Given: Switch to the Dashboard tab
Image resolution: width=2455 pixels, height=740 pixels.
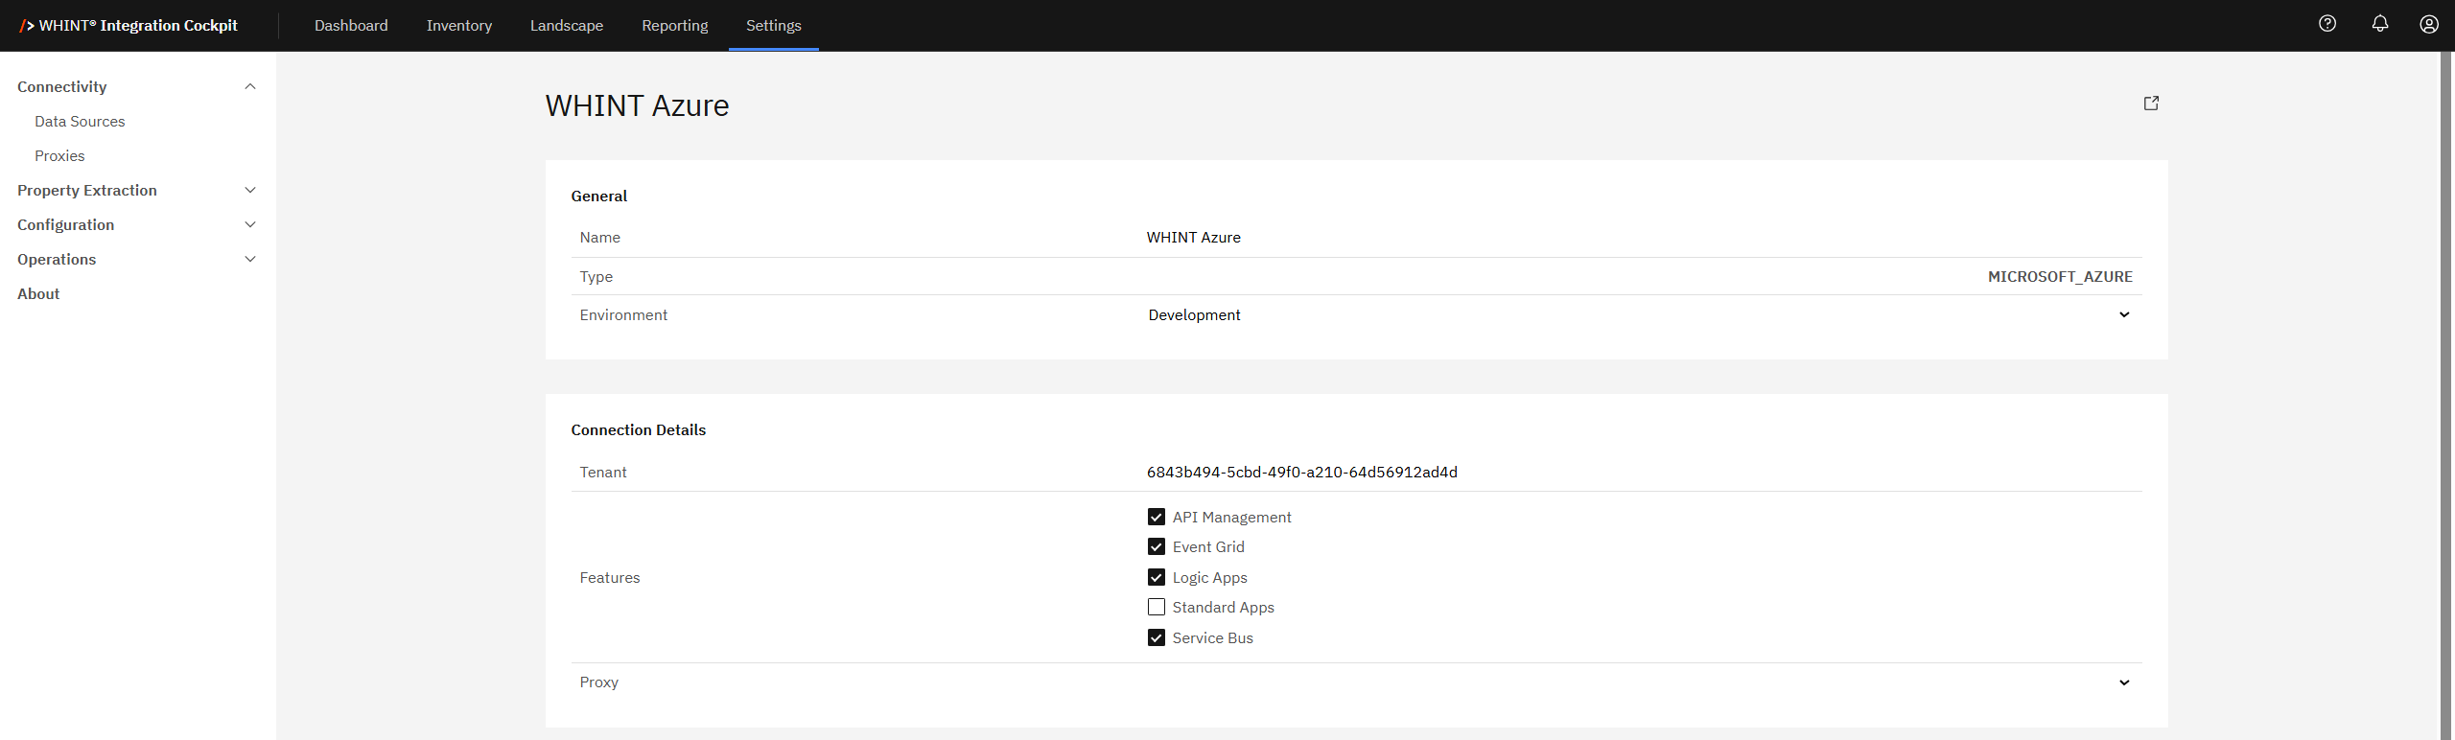Looking at the screenshot, I should tap(351, 26).
